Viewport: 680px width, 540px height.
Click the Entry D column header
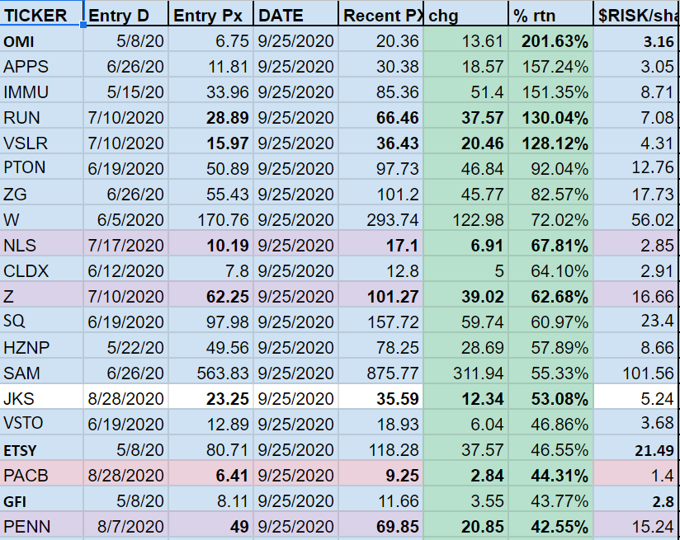[x=125, y=13]
